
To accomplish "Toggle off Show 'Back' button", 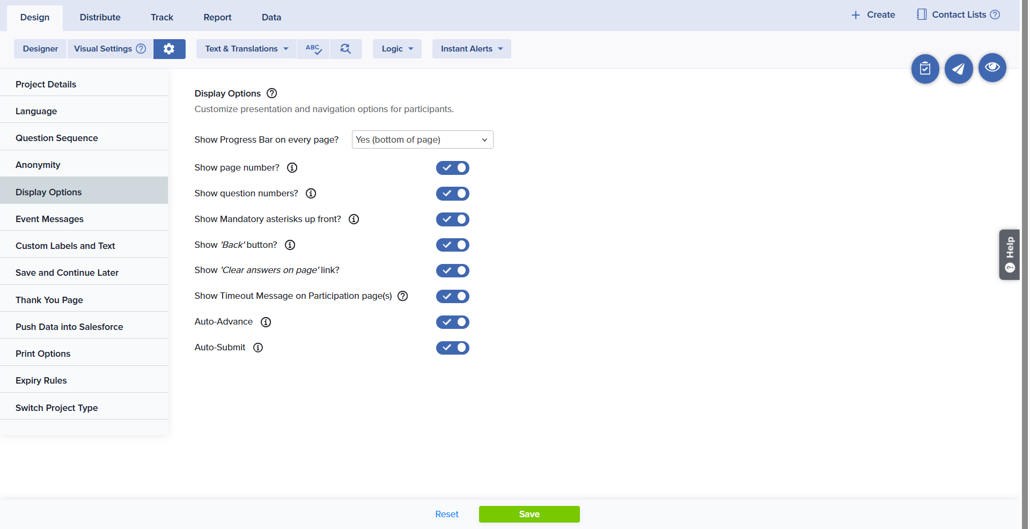I will 452,245.
